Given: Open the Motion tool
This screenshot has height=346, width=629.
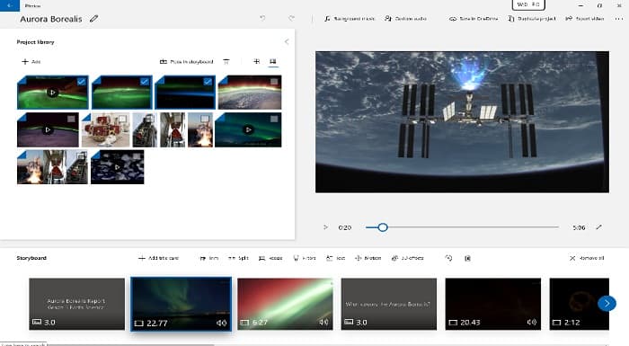Looking at the screenshot, I should [368, 258].
